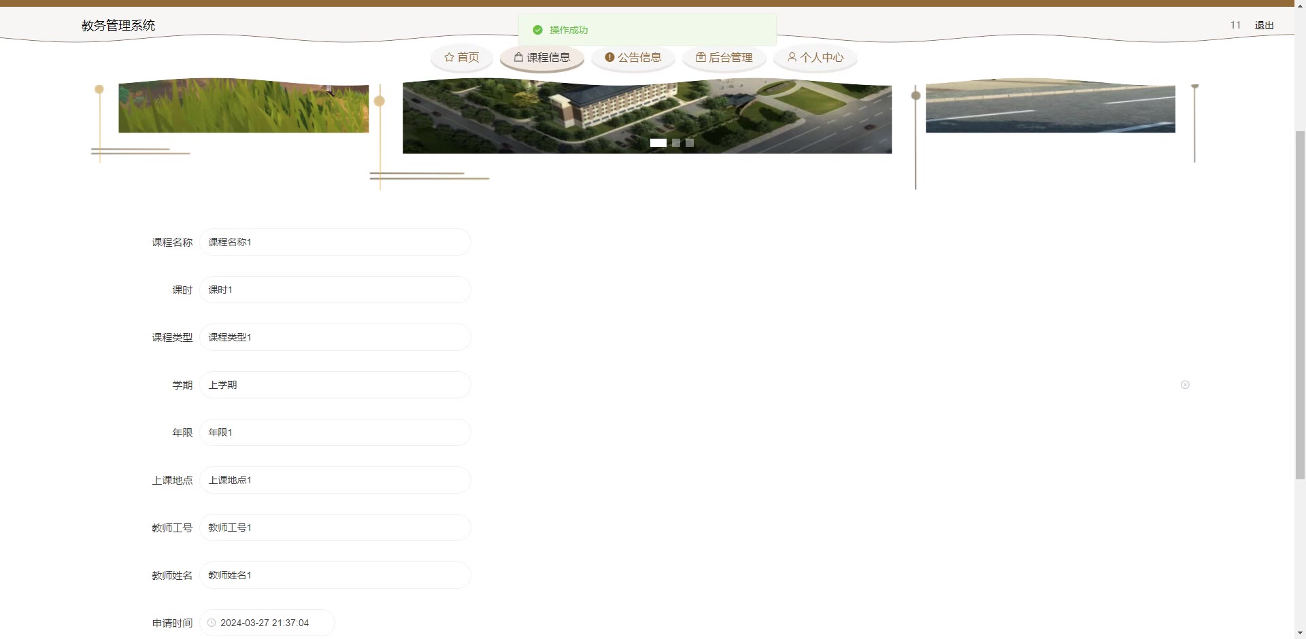The width and height of the screenshot is (1306, 639).
Task: Click the bag icon beside 课程信息
Action: point(518,57)
